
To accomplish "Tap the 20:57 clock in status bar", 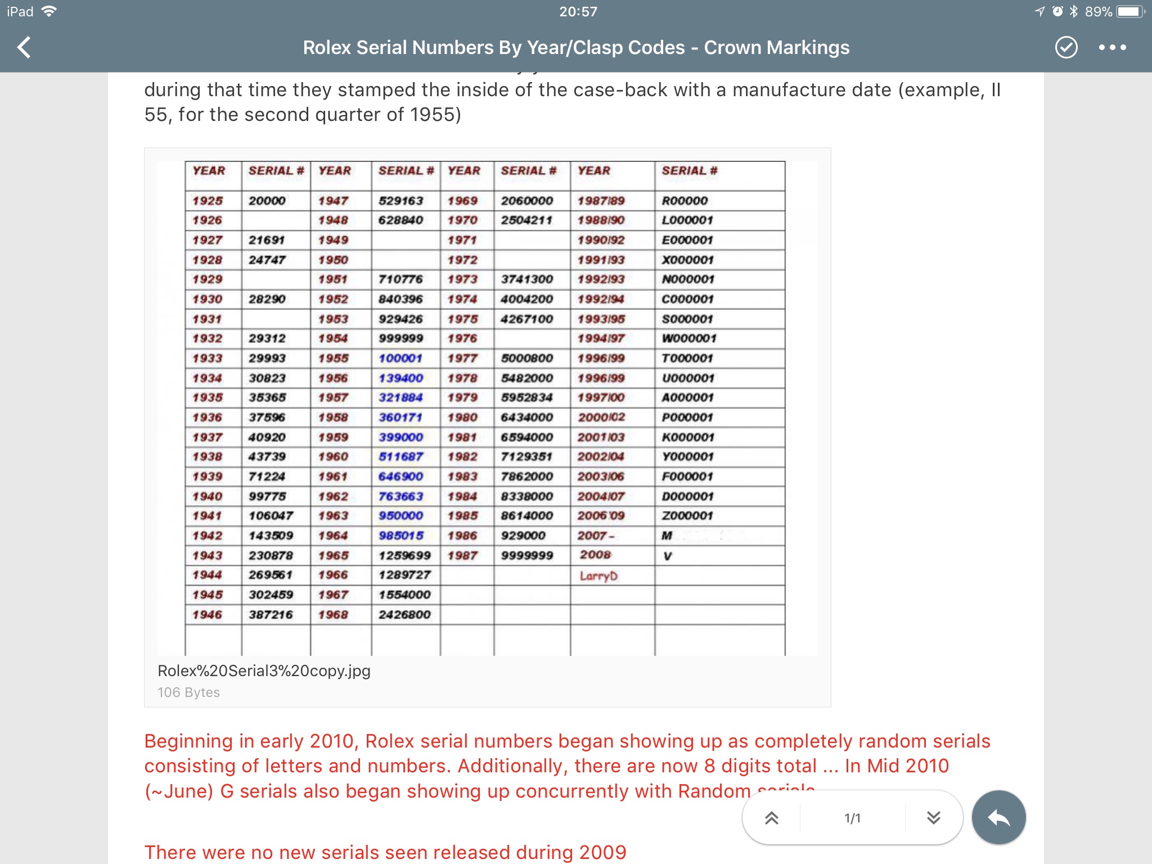I will coord(578,11).
